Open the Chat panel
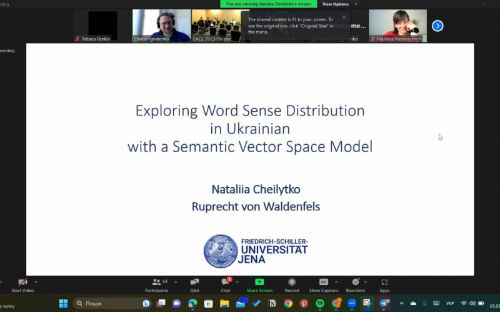This screenshot has height=312, width=500. point(226,285)
